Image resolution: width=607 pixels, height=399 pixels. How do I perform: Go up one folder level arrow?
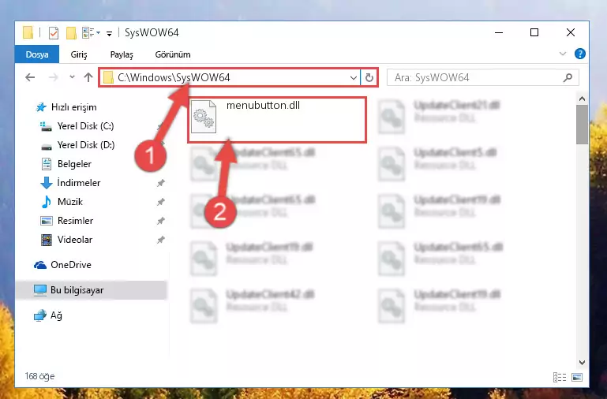point(88,77)
